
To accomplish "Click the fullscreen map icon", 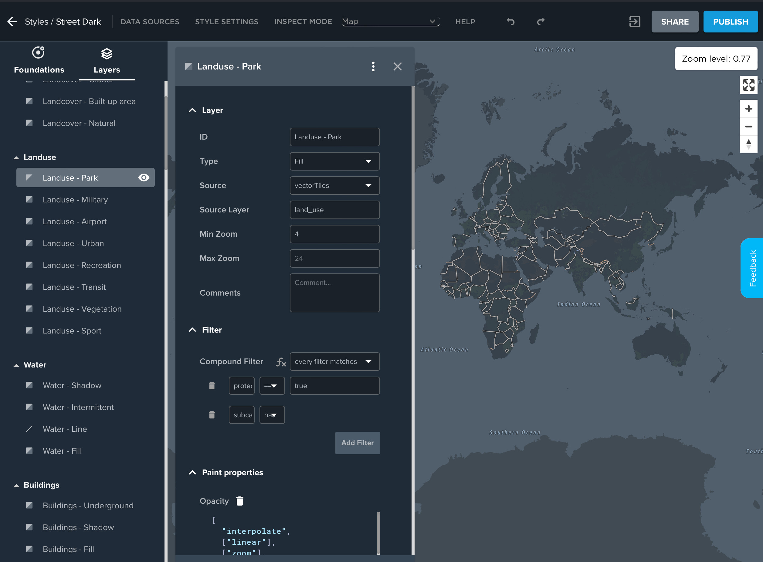I will [748, 85].
